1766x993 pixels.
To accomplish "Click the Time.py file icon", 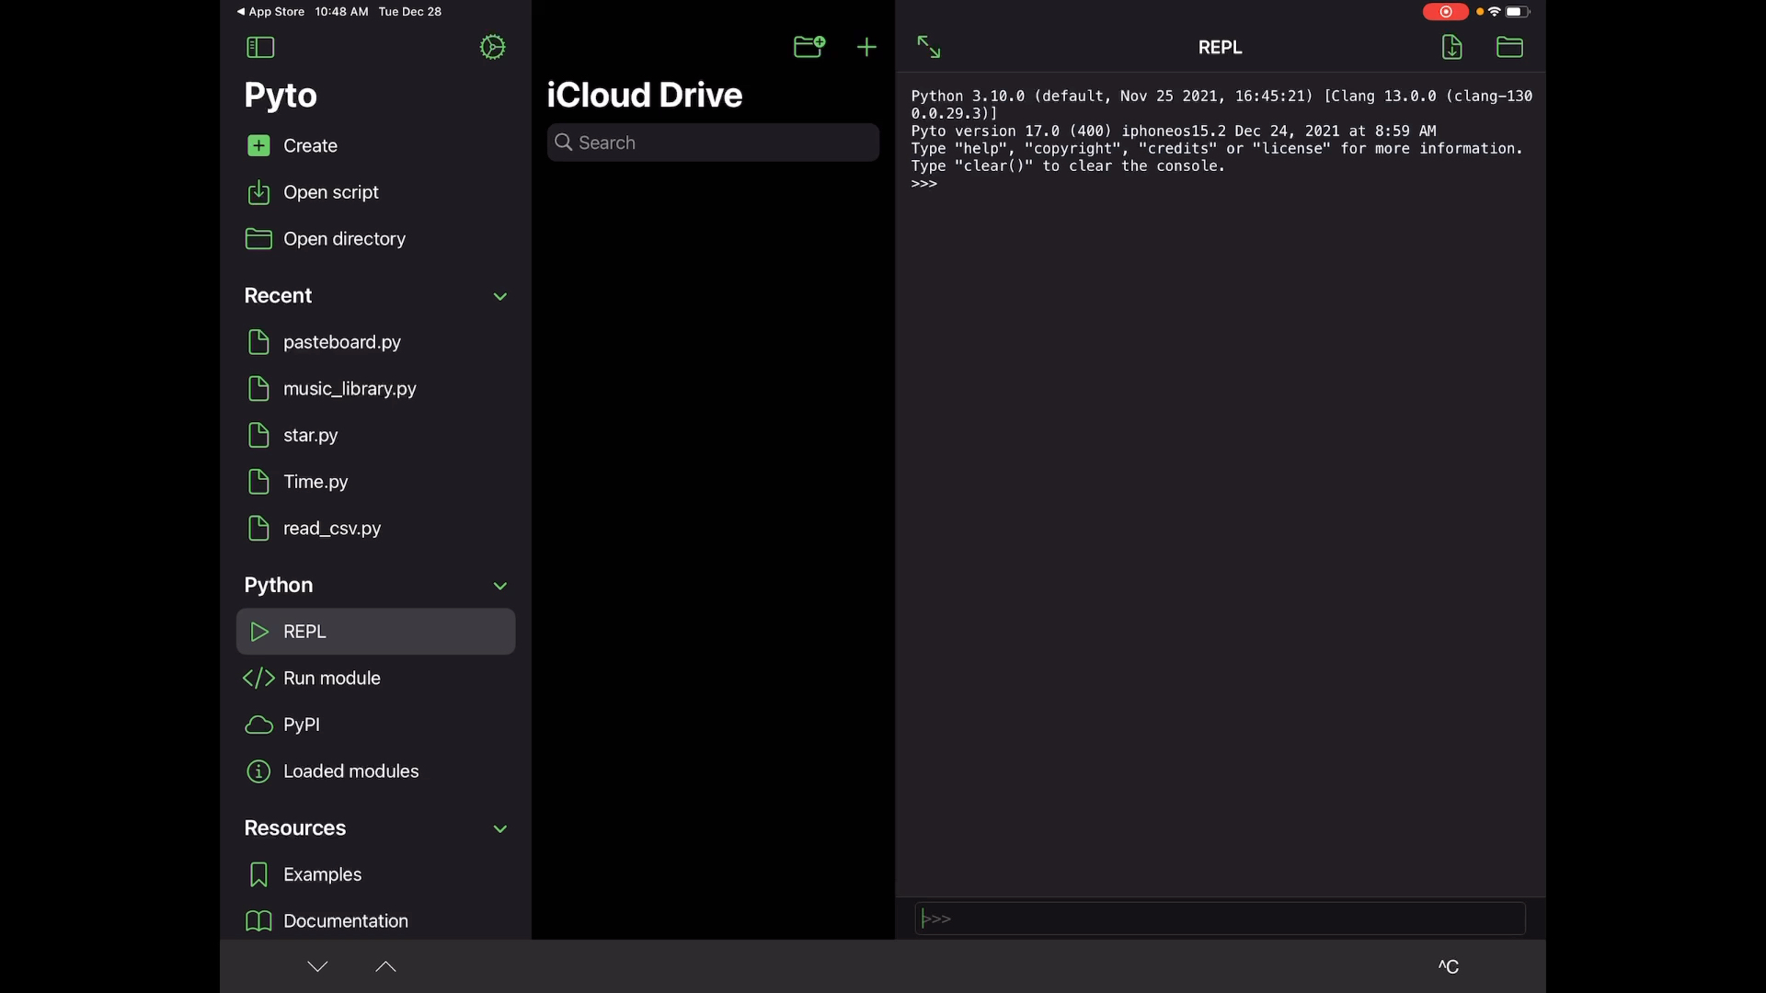I will point(258,482).
